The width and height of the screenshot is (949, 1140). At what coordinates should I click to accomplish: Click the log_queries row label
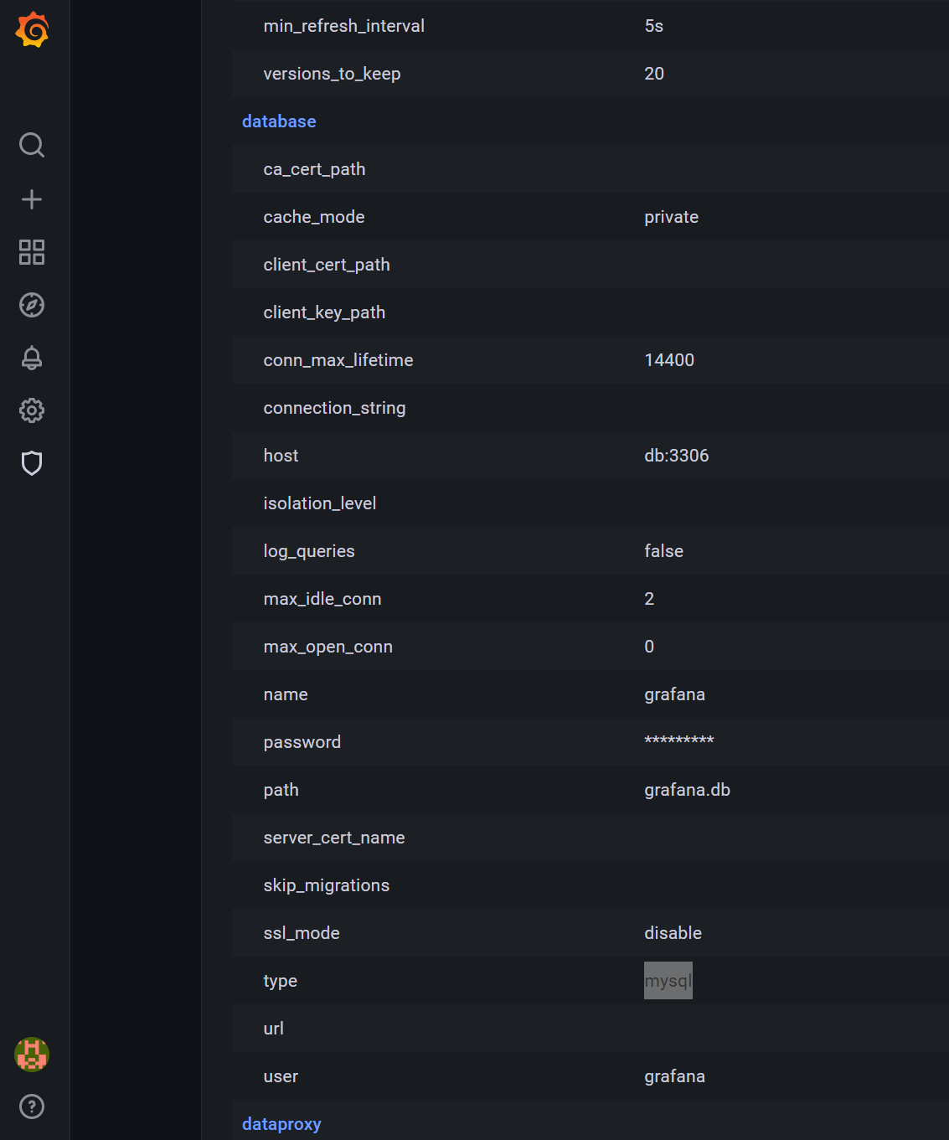click(309, 551)
